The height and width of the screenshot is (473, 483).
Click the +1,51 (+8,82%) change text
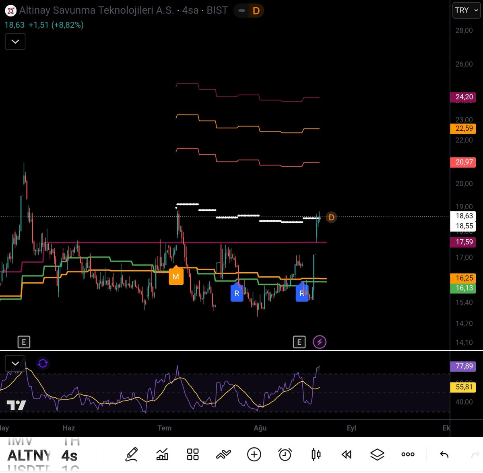tap(56, 25)
